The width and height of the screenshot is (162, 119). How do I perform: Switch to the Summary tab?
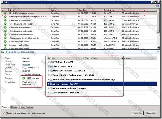[x=6, y=107]
